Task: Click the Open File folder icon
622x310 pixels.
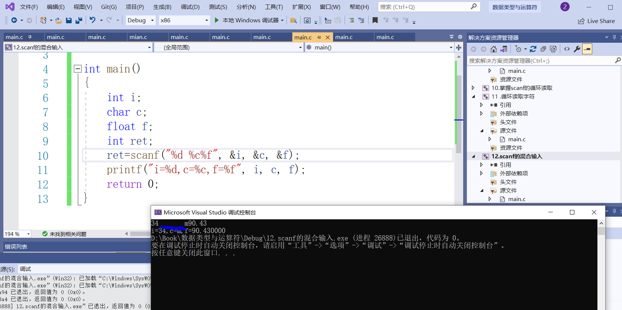Action: tap(59, 20)
